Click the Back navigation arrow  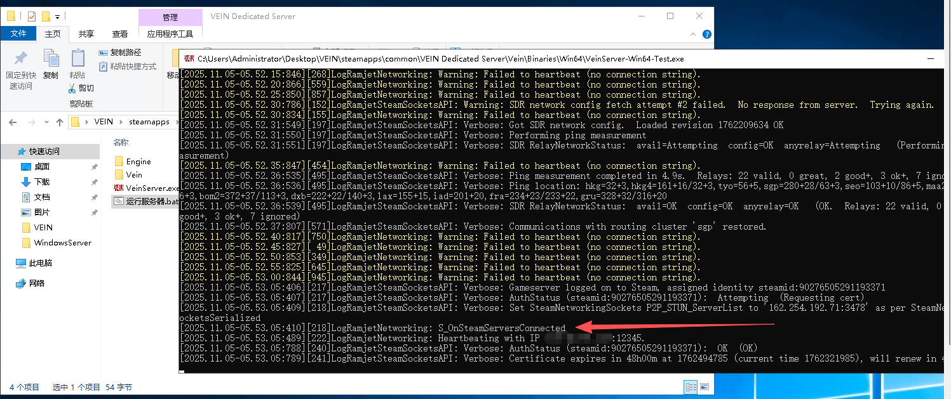click(13, 122)
